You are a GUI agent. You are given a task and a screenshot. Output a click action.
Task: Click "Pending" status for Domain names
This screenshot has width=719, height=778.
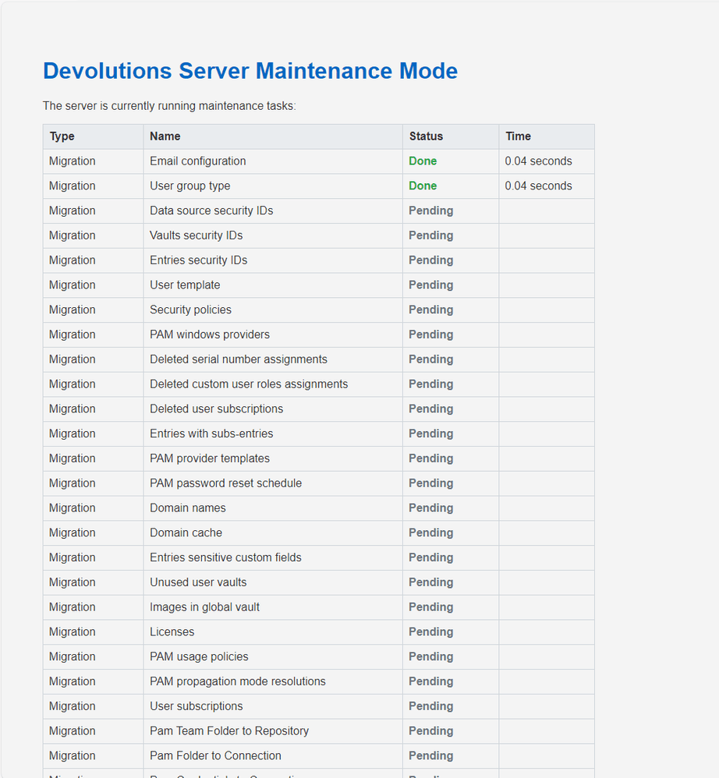pyautogui.click(x=430, y=508)
